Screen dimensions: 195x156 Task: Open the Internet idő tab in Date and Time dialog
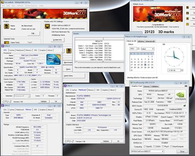tap(150, 41)
